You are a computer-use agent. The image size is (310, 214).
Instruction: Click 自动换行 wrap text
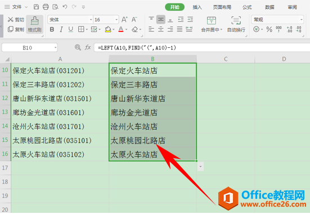[236, 24]
